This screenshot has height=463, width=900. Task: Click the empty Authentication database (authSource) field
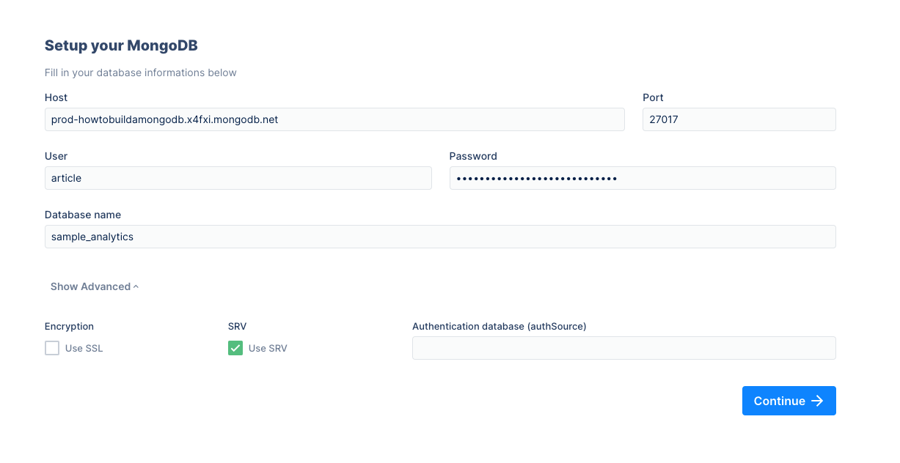coord(624,348)
